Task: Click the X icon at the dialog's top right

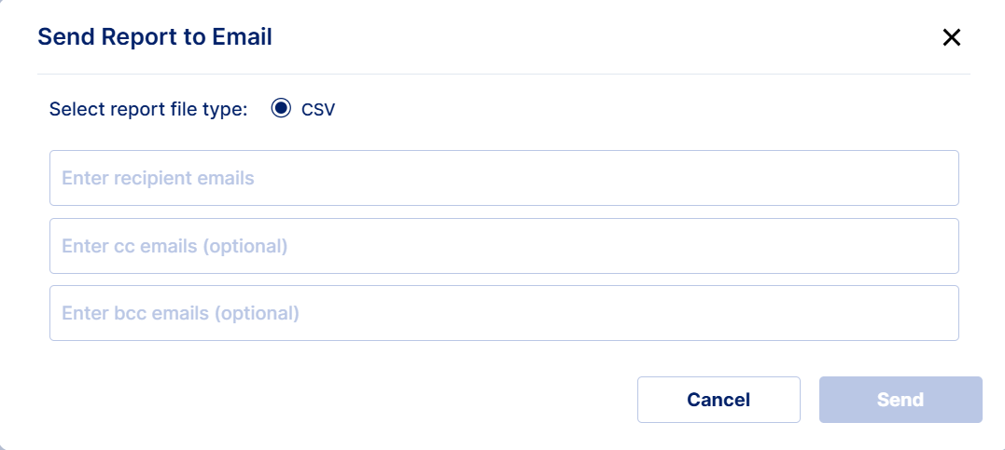Action: click(951, 37)
